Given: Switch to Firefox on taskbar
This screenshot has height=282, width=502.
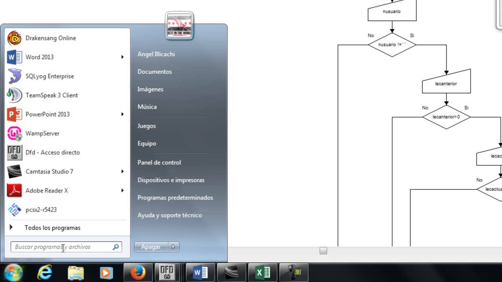Looking at the screenshot, I should click(x=138, y=273).
